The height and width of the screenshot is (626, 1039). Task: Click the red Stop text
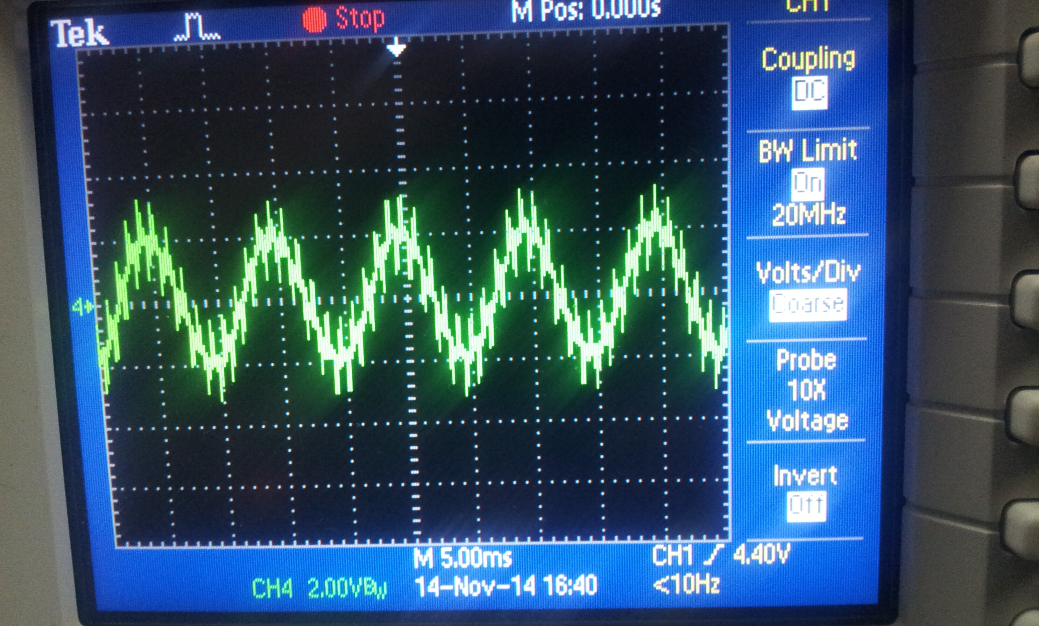[360, 18]
